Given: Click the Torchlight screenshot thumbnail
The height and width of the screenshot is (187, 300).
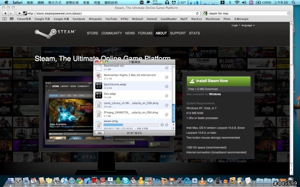Looking at the screenshot, I should 71,113.
